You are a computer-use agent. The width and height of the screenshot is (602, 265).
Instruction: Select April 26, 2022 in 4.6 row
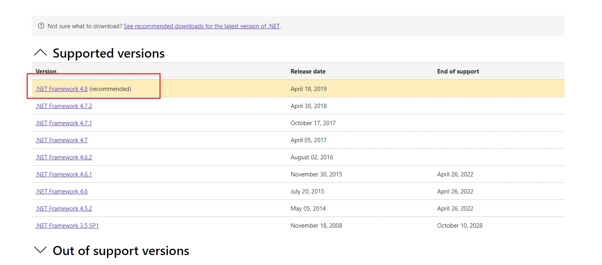(455, 191)
